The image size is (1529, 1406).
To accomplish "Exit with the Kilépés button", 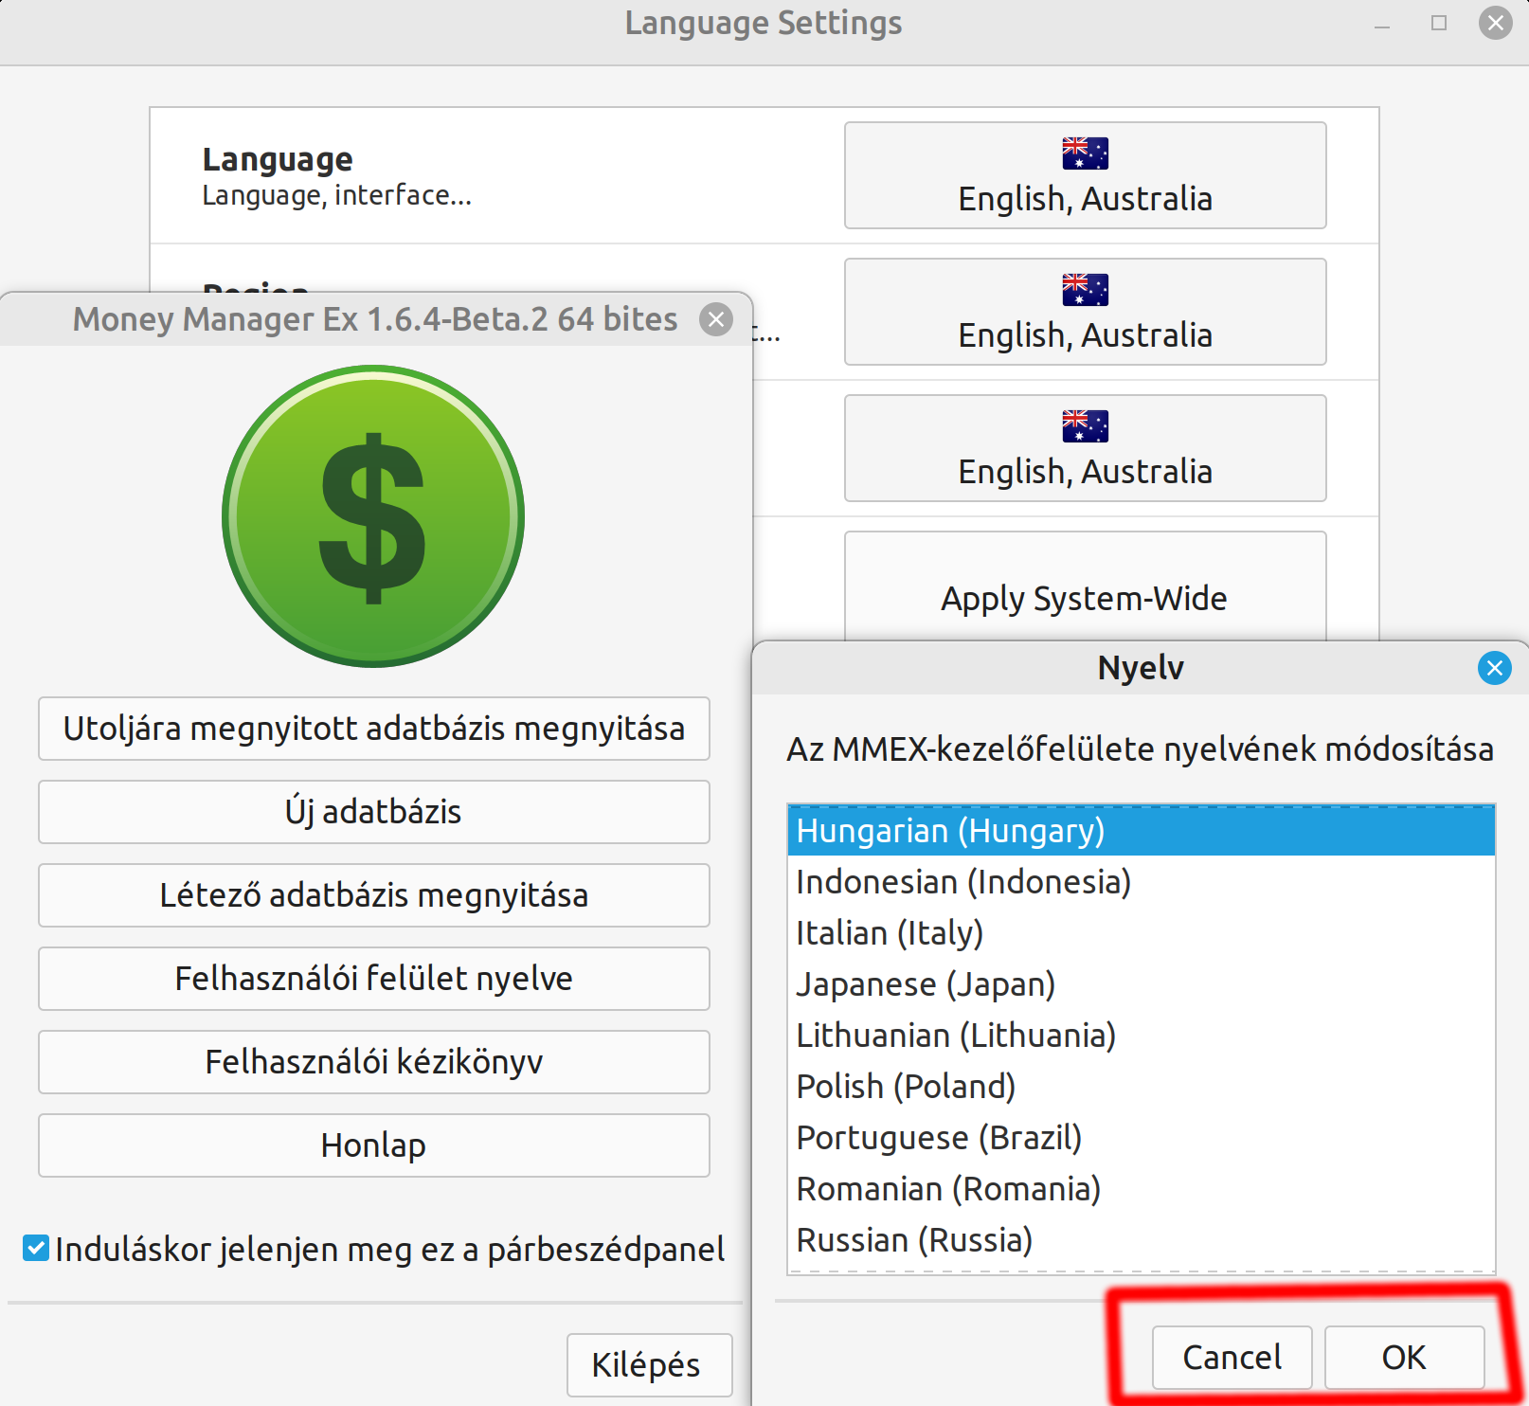I will coord(648,1364).
